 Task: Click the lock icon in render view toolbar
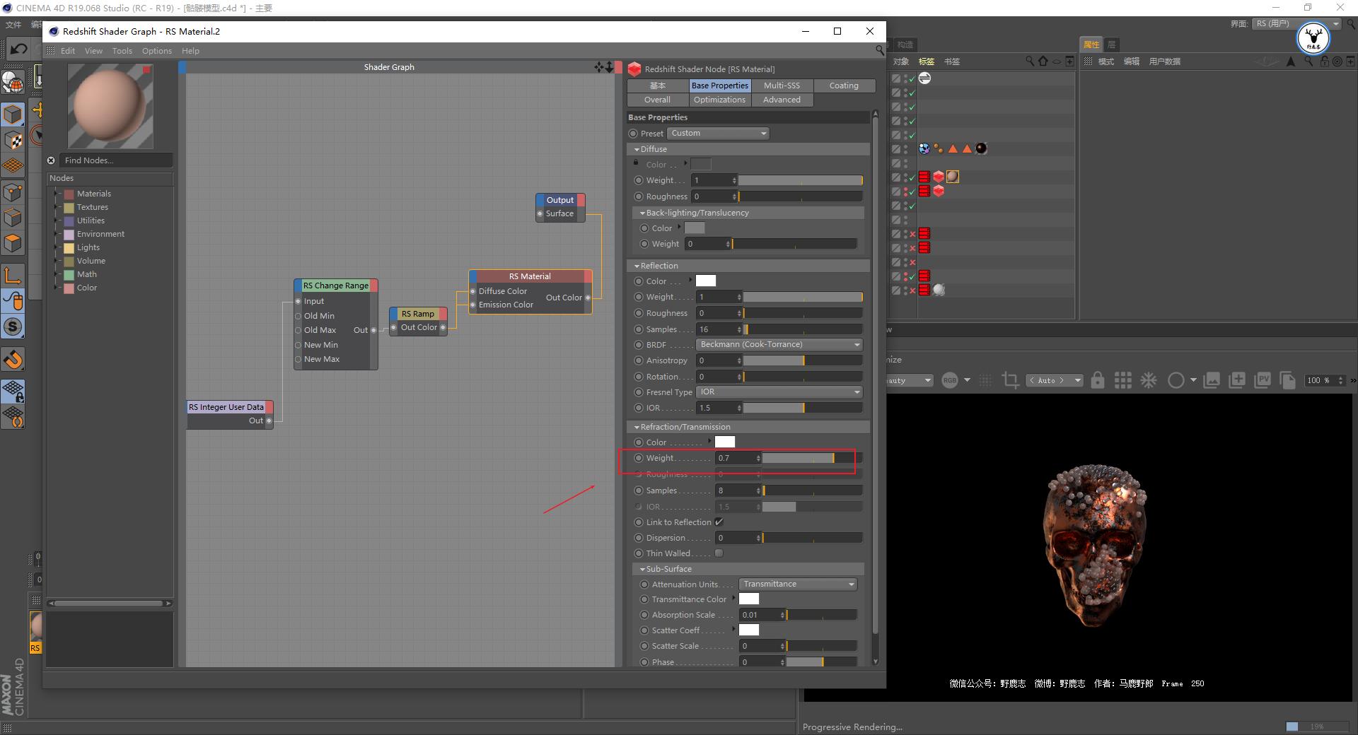coord(1097,380)
